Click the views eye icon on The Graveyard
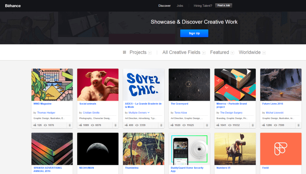The width and height of the screenshot is (306, 174). (x=184, y=125)
